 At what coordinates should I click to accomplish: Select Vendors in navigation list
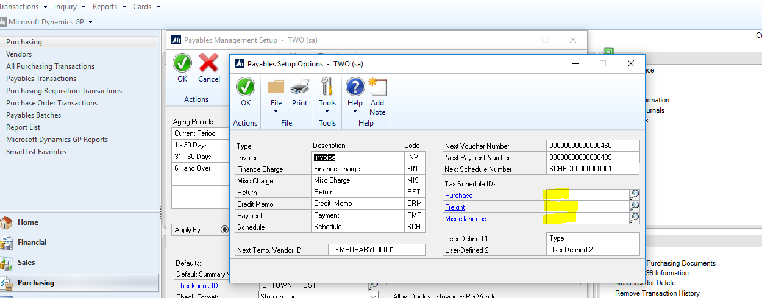19,54
